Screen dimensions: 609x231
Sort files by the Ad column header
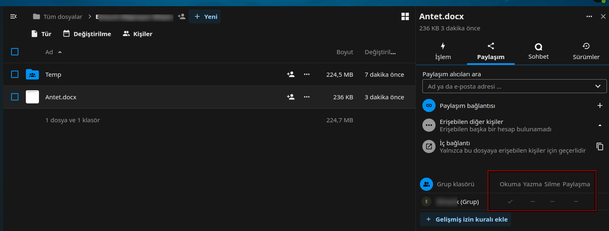(x=49, y=52)
